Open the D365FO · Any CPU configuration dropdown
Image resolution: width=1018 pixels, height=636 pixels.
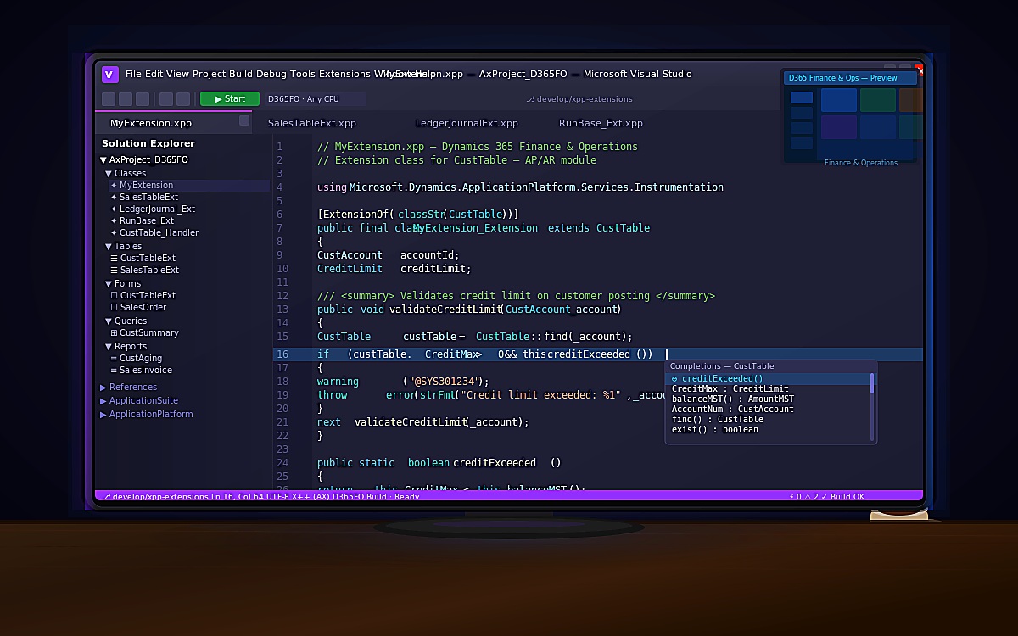click(x=315, y=99)
